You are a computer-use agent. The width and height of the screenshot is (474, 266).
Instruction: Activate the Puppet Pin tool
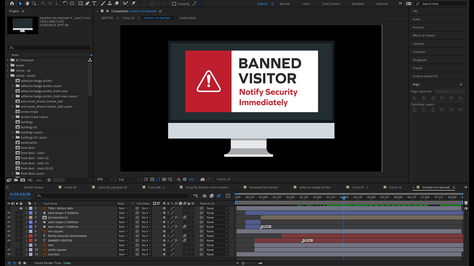[133, 3]
